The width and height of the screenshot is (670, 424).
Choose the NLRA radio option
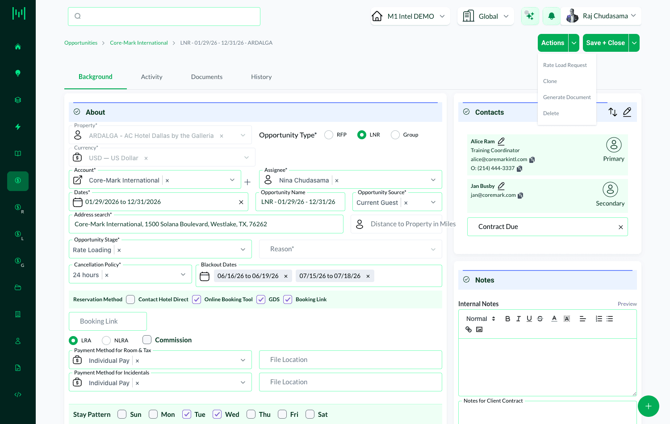[106, 341]
